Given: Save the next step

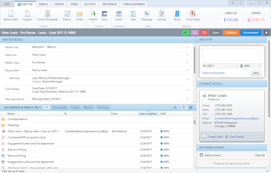Looking at the screenshot, I should click(x=256, y=73).
